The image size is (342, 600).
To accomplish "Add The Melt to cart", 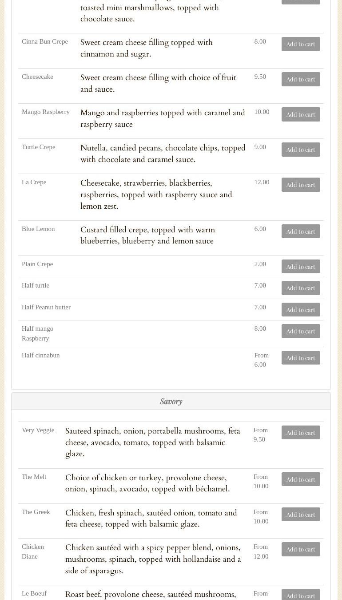I will point(301,479).
